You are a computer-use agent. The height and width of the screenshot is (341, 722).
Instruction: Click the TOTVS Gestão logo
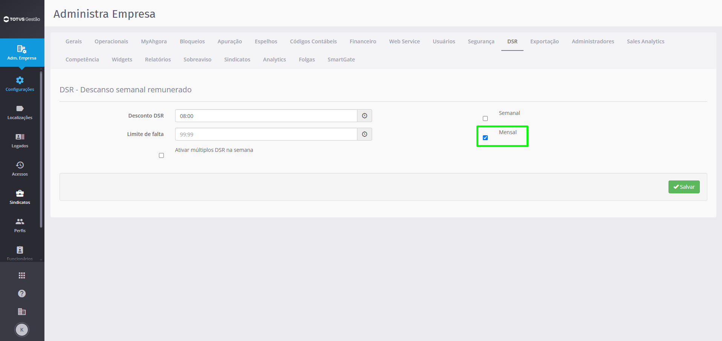(22, 19)
